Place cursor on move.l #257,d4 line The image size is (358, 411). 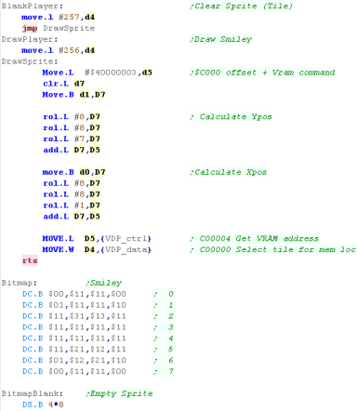click(x=58, y=18)
